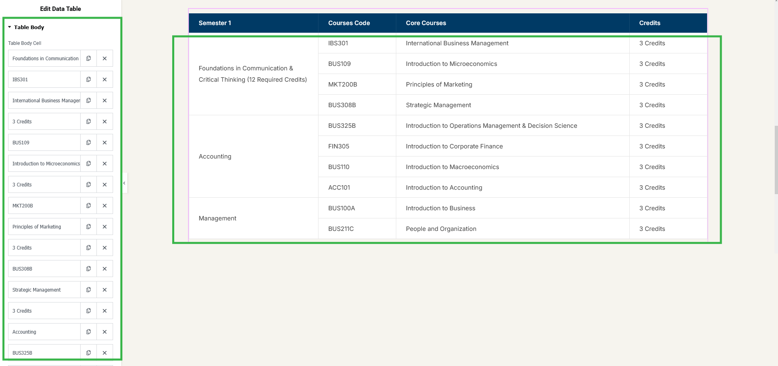Remove the IBS301 body cell
Viewport: 778px width, 366px height.
click(x=105, y=80)
